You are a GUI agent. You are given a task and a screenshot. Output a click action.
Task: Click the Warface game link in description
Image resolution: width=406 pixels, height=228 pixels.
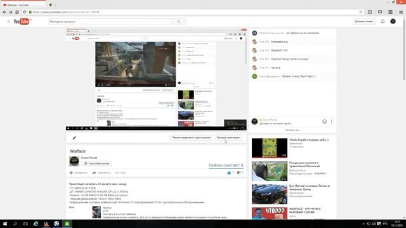(x=107, y=208)
